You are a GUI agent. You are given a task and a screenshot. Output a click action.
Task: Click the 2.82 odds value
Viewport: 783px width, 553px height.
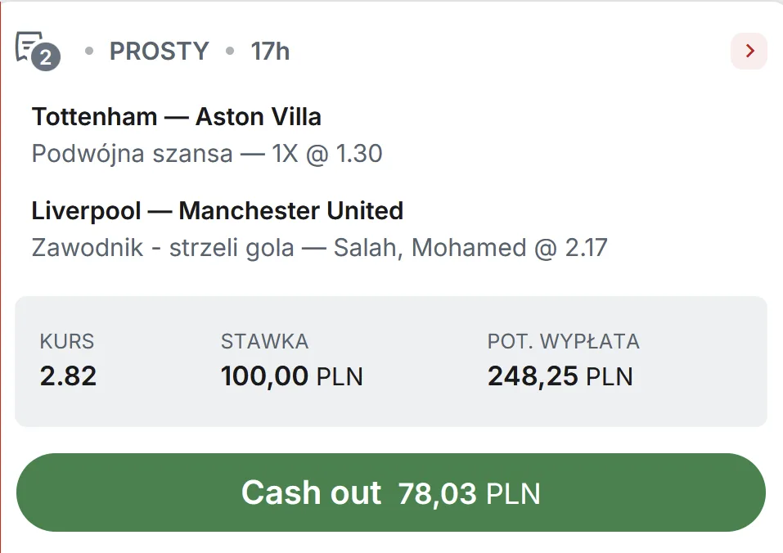coord(68,376)
